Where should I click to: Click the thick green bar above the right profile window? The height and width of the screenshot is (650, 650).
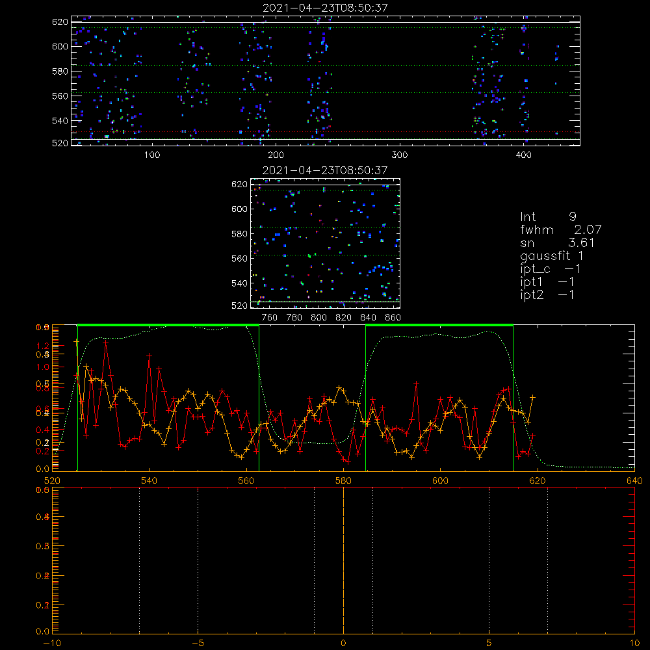(439, 326)
